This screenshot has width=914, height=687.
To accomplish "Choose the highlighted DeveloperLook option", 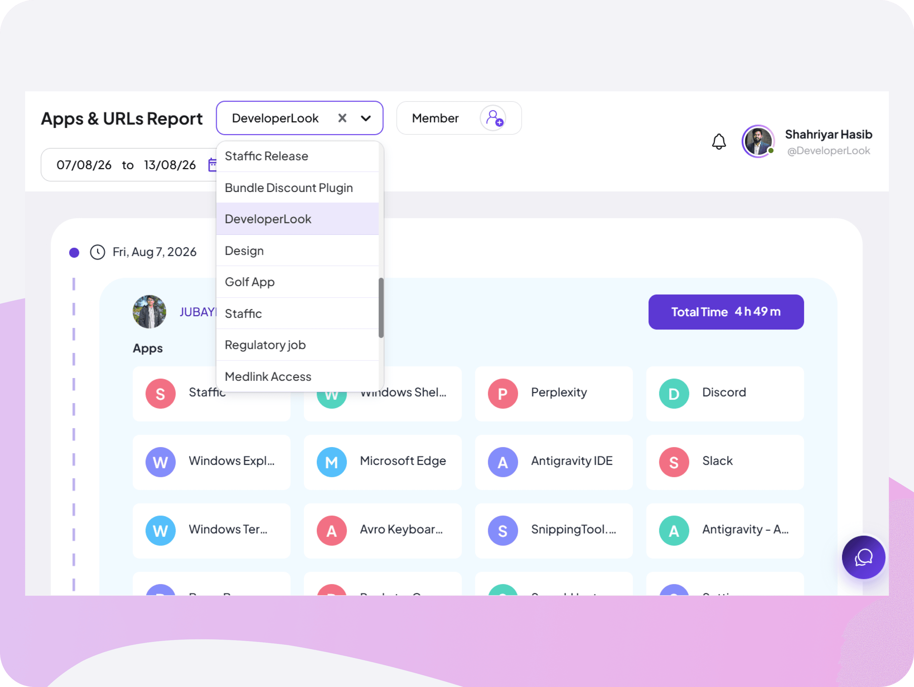I will tap(298, 219).
